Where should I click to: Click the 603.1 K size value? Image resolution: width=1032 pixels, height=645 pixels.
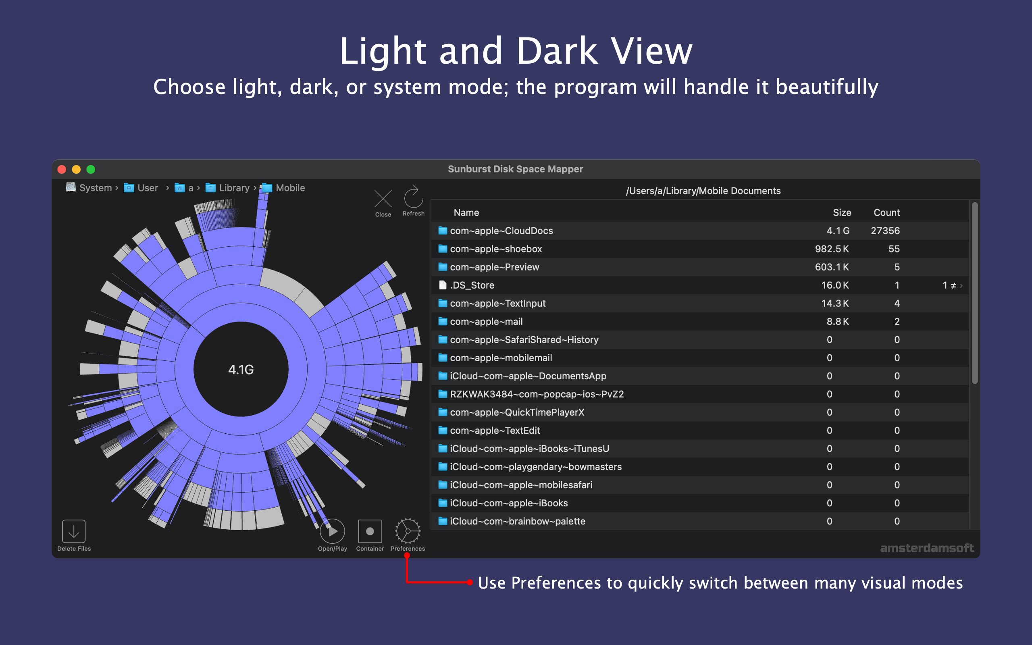click(832, 267)
